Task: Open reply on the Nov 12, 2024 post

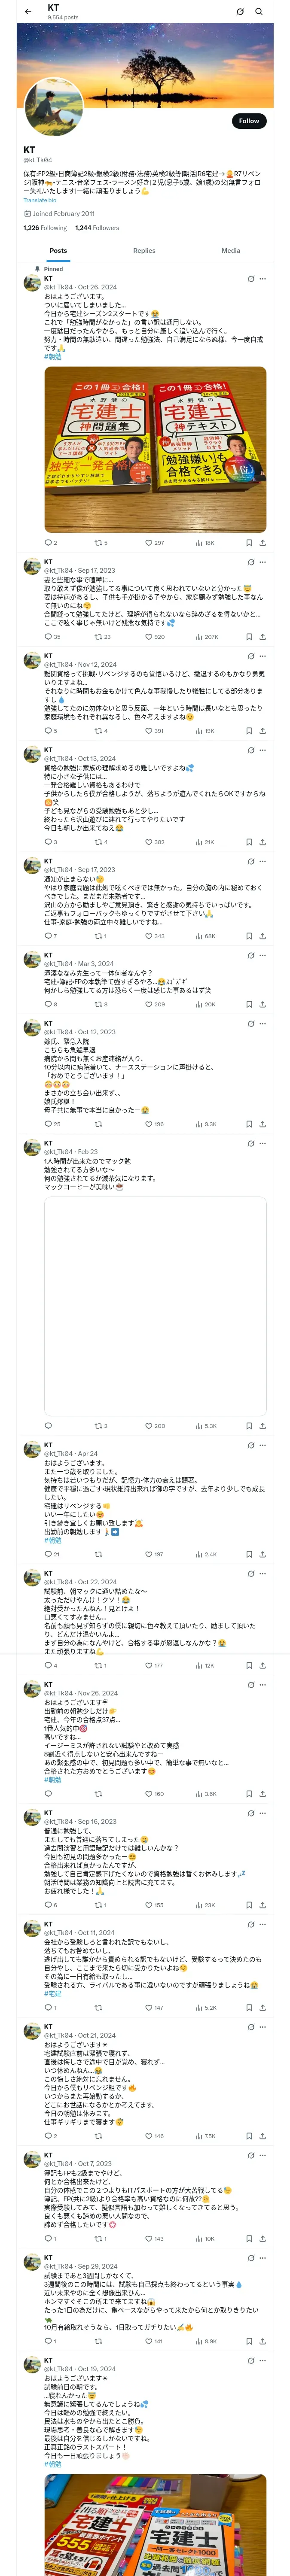Action: pos(48,731)
